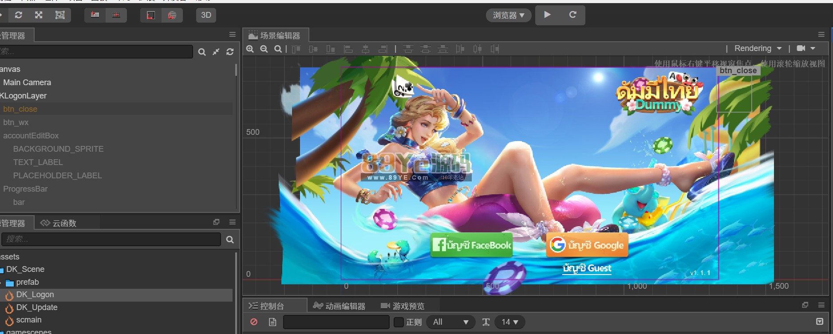
Task: Select the rect transform tool
Action: pos(60,15)
